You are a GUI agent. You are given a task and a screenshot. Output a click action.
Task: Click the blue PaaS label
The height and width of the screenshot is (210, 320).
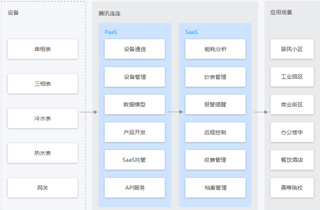pyautogui.click(x=111, y=32)
